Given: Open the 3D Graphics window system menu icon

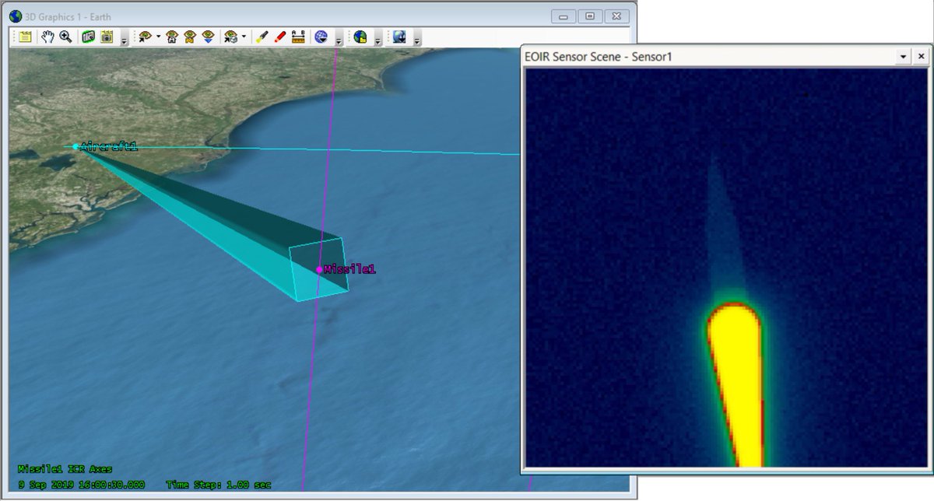Looking at the screenshot, I should tap(17, 16).
